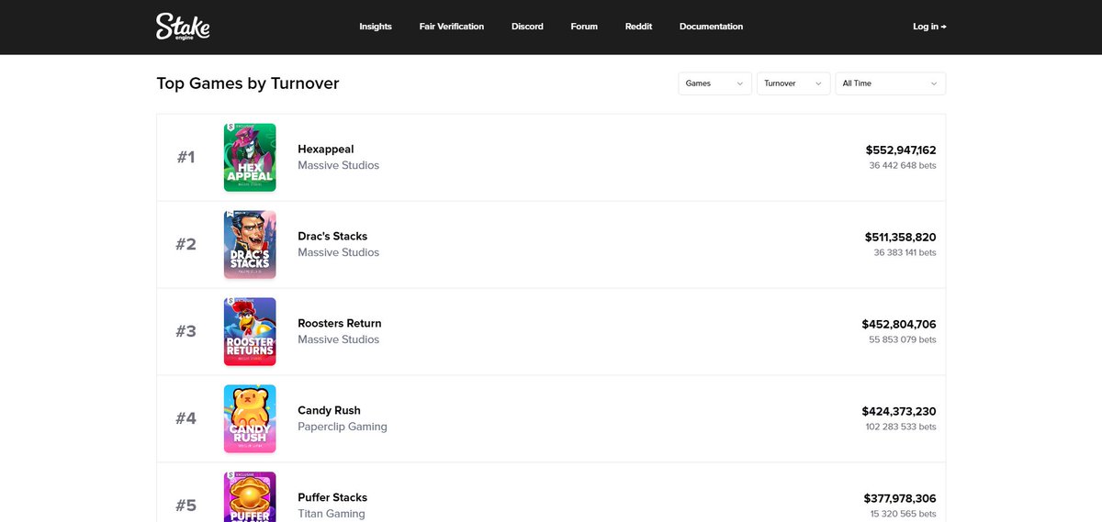Viewport: 1102px width, 522px height.
Task: Click the Stake Engine logo
Action: click(x=183, y=27)
